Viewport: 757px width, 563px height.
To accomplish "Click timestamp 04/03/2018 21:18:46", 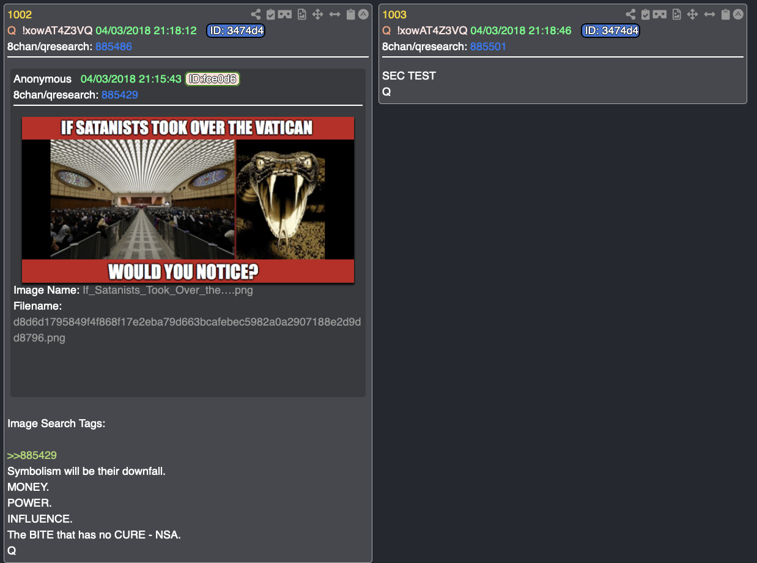I will [x=520, y=31].
